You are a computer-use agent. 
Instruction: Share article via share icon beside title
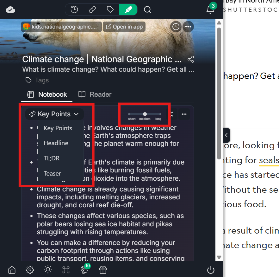tap(191, 59)
